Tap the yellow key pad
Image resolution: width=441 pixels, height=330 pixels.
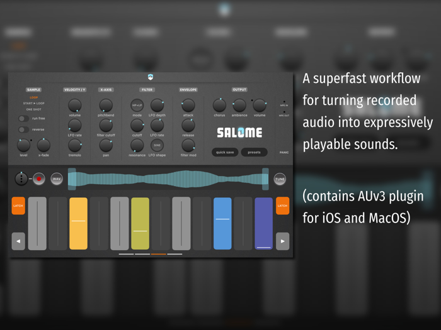point(79,223)
